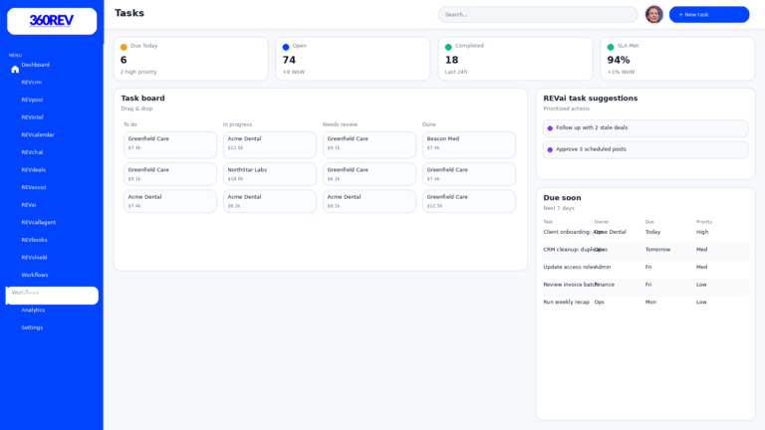
Task: Click the 360REV logo
Action: coord(52,21)
